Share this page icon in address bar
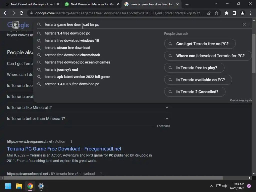 click(208, 13)
